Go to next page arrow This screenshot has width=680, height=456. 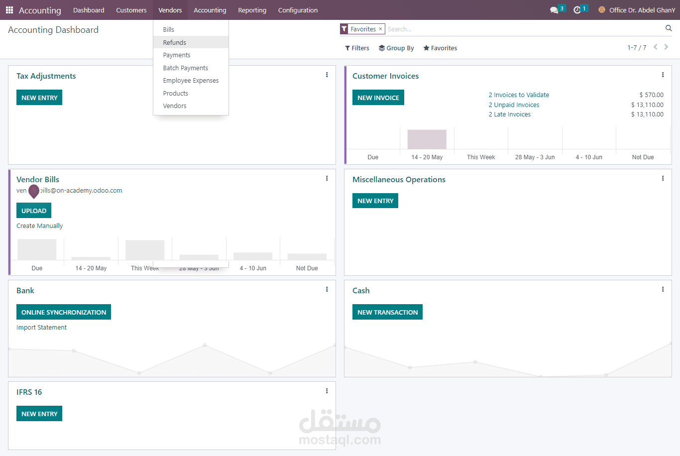tap(666, 47)
